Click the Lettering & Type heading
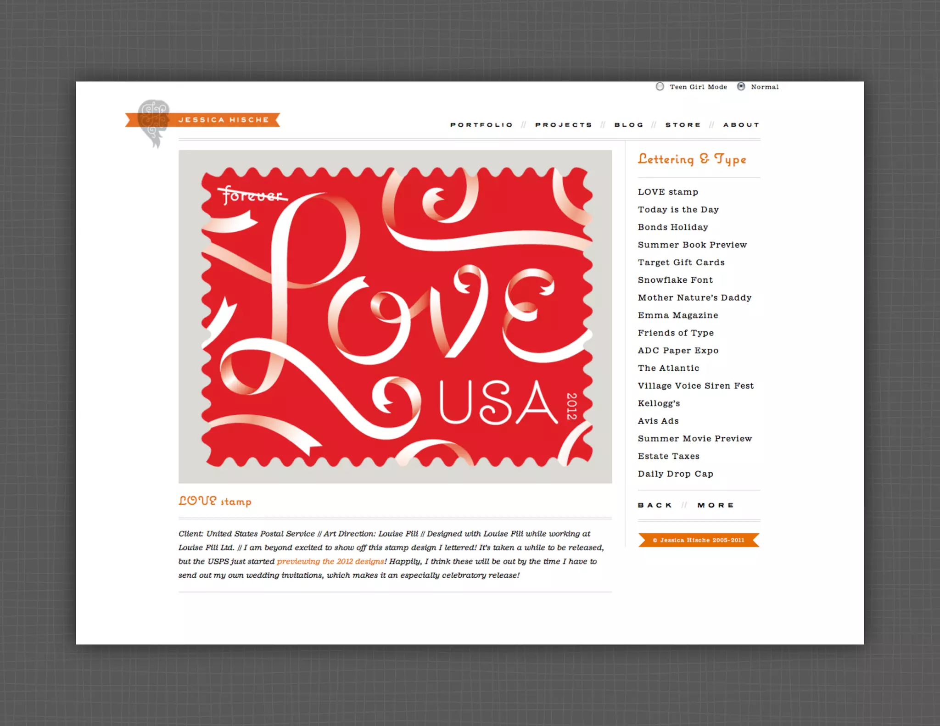 tap(692, 159)
